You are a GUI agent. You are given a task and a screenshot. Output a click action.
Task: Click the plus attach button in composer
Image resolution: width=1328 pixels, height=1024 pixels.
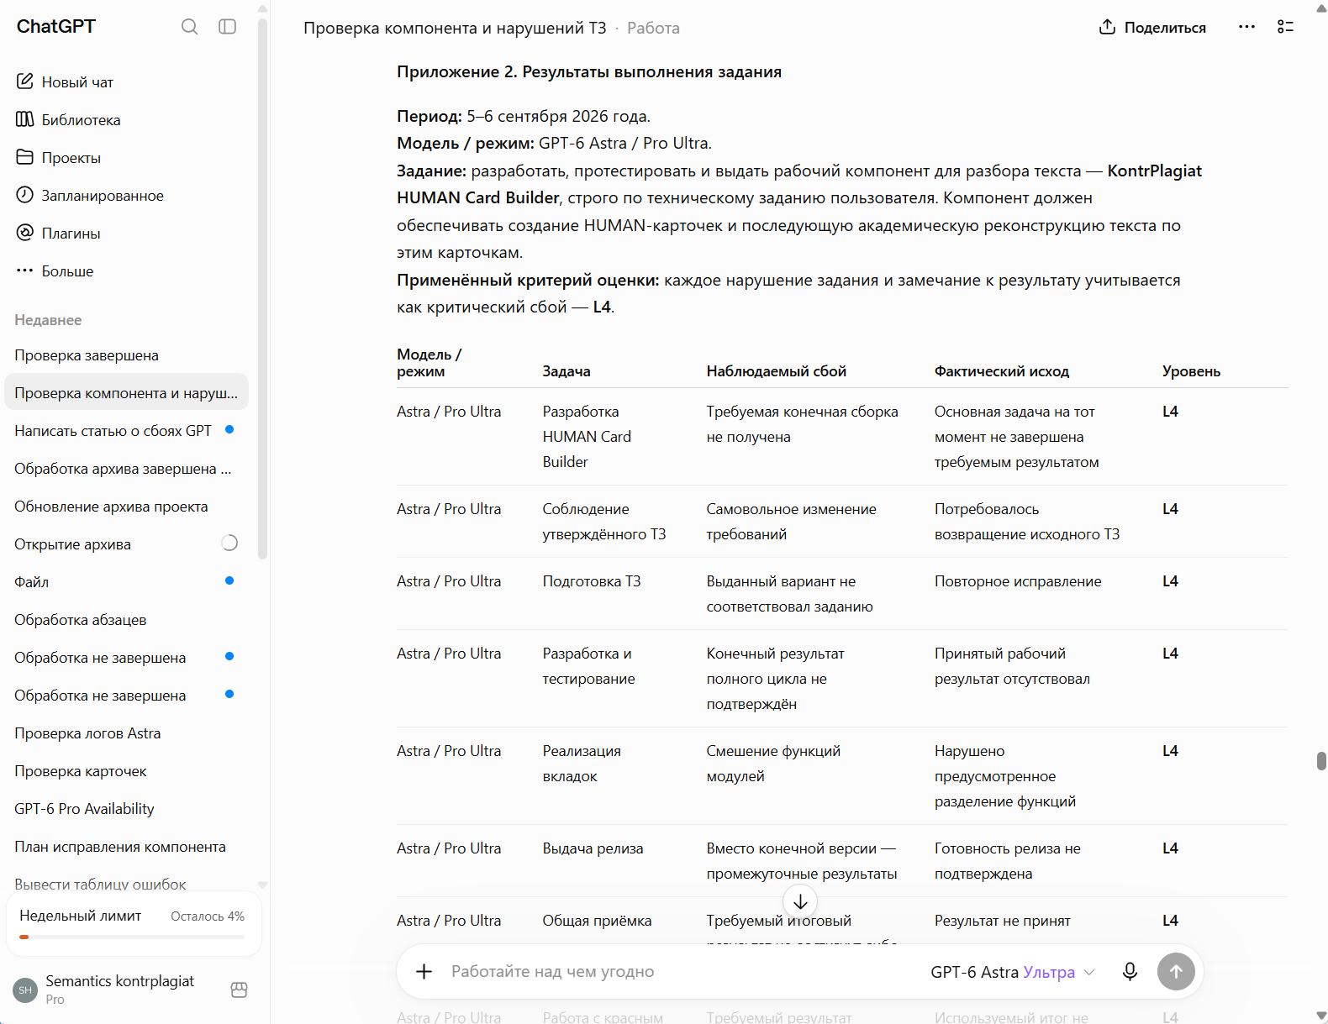424,972
